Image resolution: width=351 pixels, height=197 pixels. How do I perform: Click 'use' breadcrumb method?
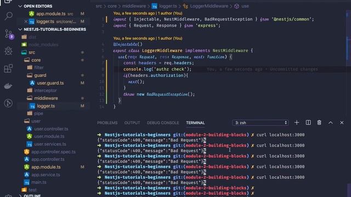click(x=245, y=6)
